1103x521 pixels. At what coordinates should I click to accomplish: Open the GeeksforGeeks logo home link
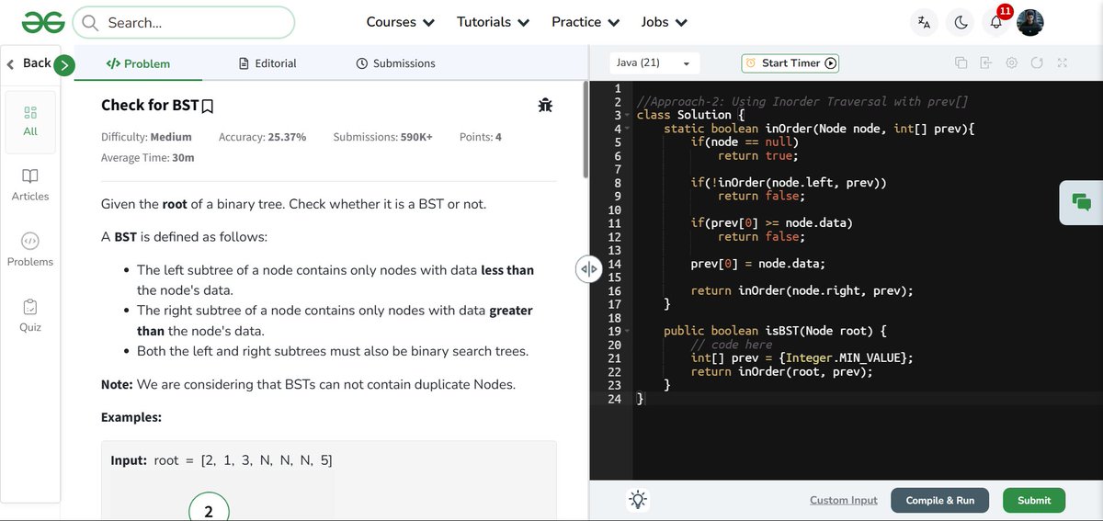(x=43, y=22)
